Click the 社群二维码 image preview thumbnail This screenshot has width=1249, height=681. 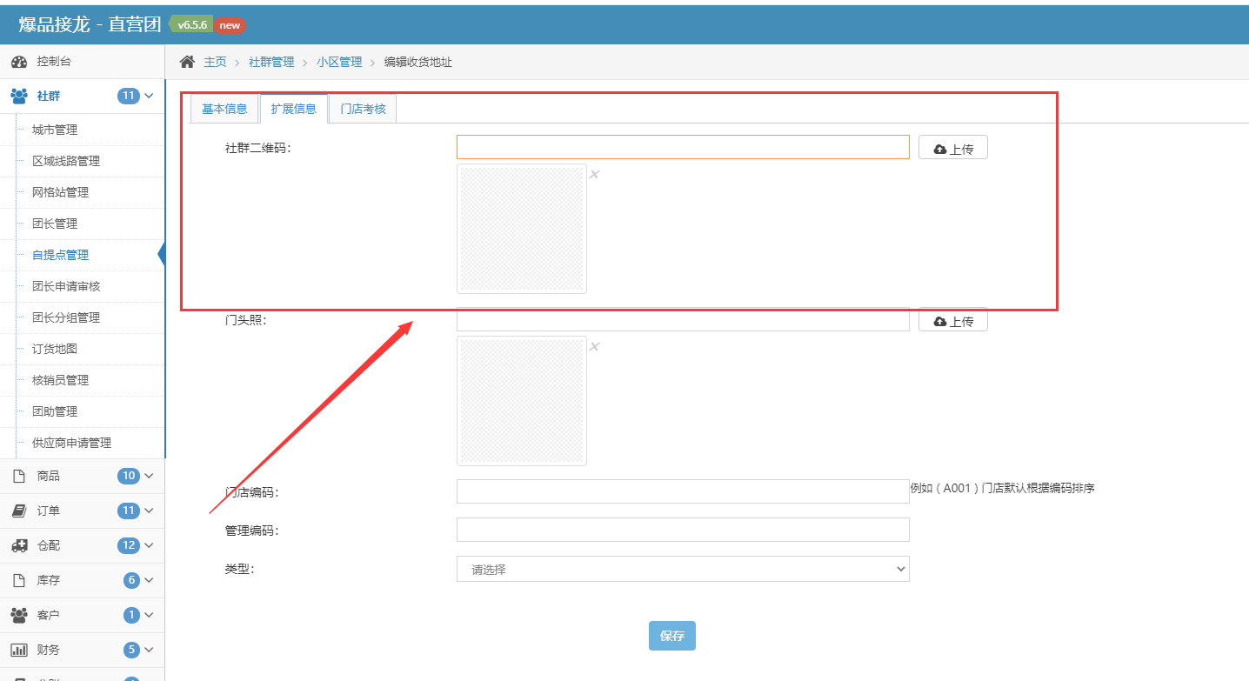pos(522,229)
